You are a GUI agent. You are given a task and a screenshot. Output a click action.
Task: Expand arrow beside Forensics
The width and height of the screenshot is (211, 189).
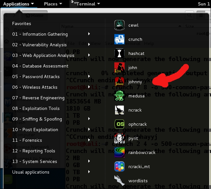coord(89,140)
